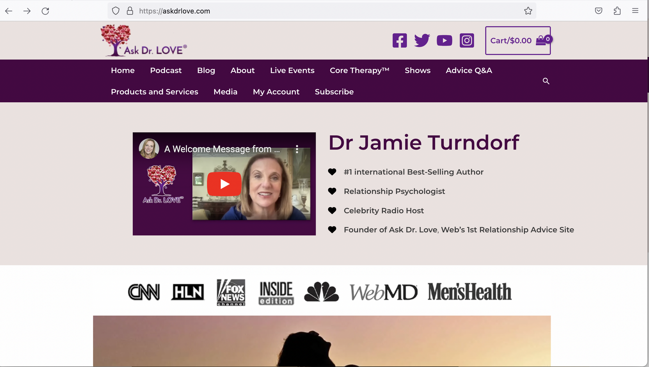Click the address bar URL field

321,11
